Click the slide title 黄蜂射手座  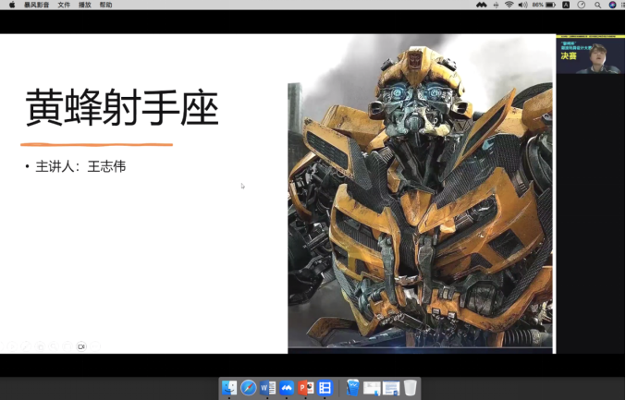(122, 108)
